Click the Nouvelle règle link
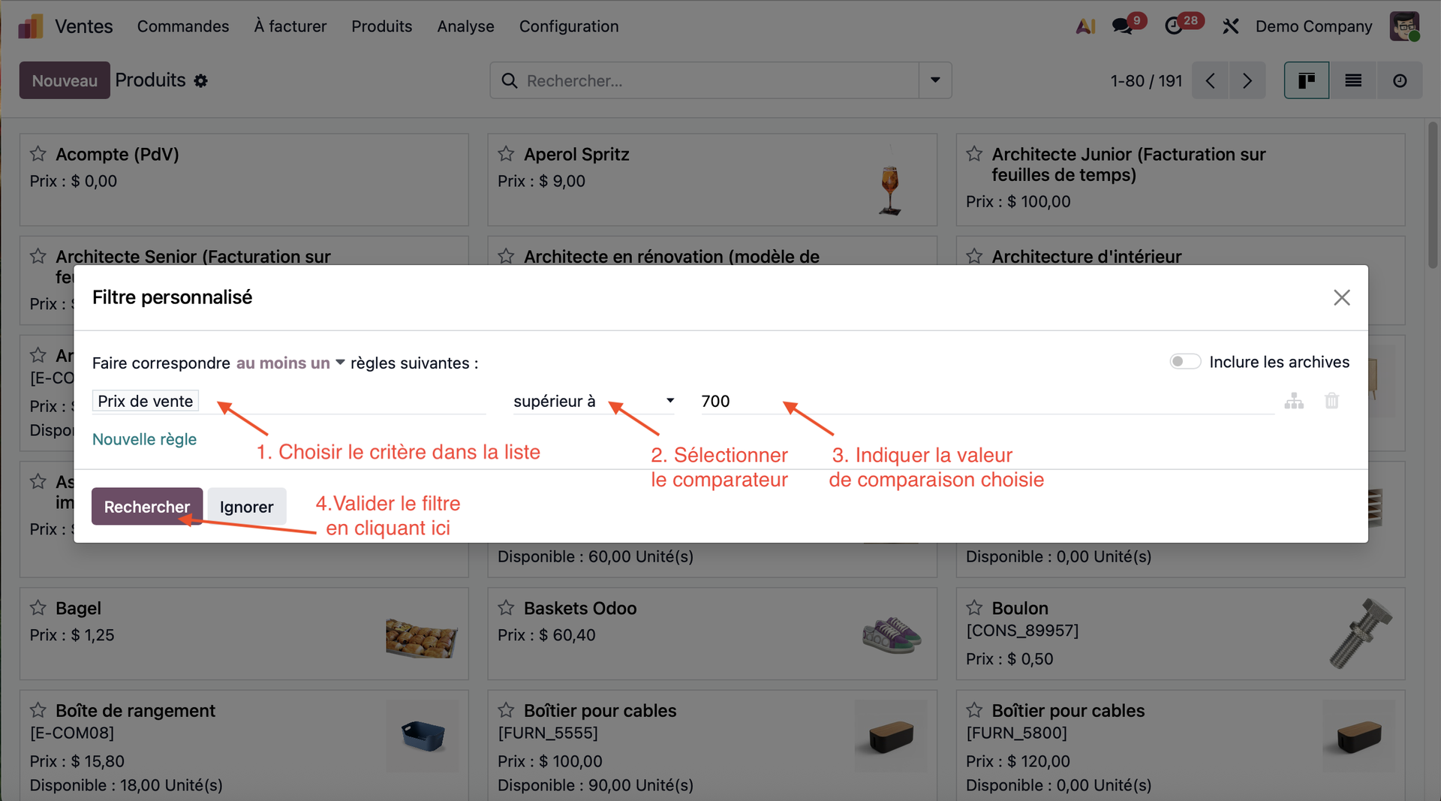The height and width of the screenshot is (801, 1441). (x=144, y=439)
